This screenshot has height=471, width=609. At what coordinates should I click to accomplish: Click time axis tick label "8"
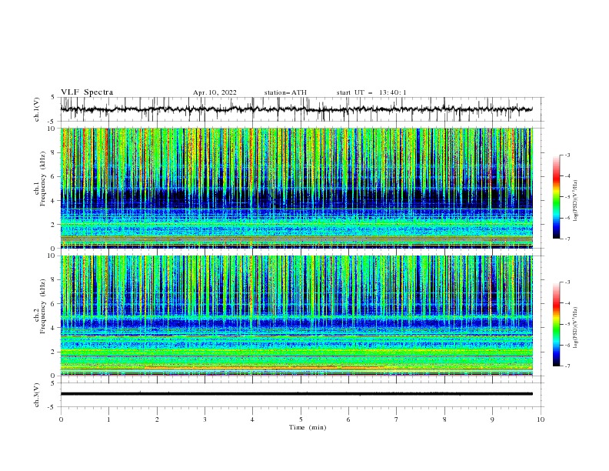click(x=444, y=419)
